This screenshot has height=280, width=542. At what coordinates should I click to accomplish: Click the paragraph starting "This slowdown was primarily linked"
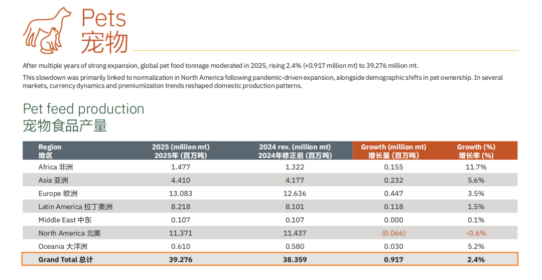click(262, 82)
